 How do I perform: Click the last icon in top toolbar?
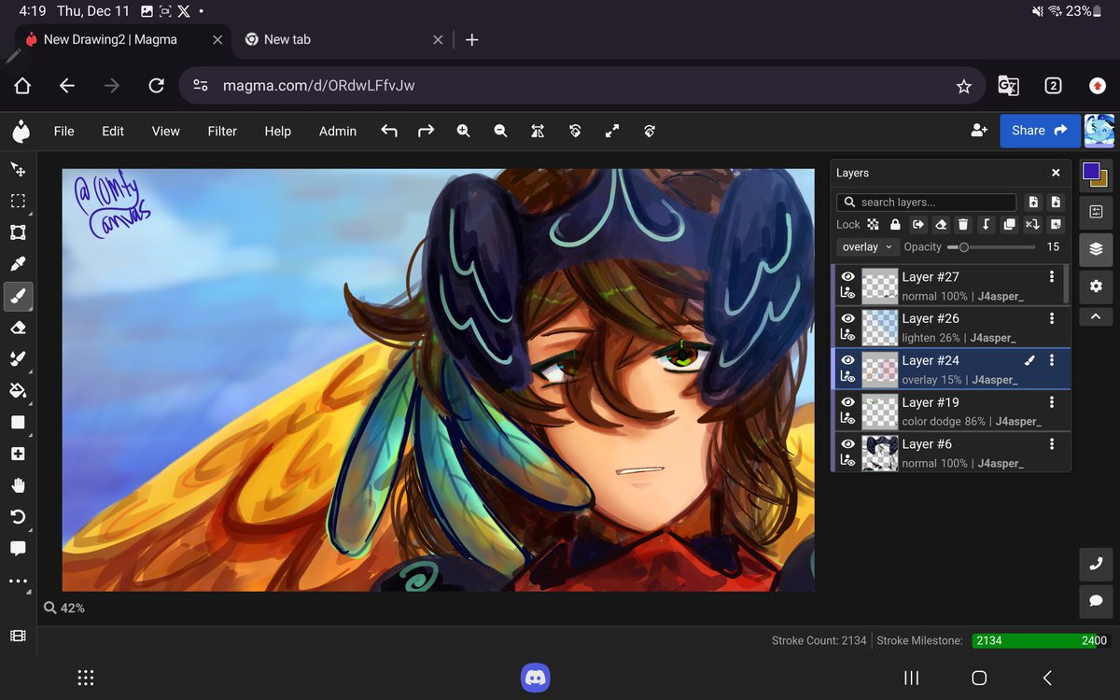tap(650, 132)
